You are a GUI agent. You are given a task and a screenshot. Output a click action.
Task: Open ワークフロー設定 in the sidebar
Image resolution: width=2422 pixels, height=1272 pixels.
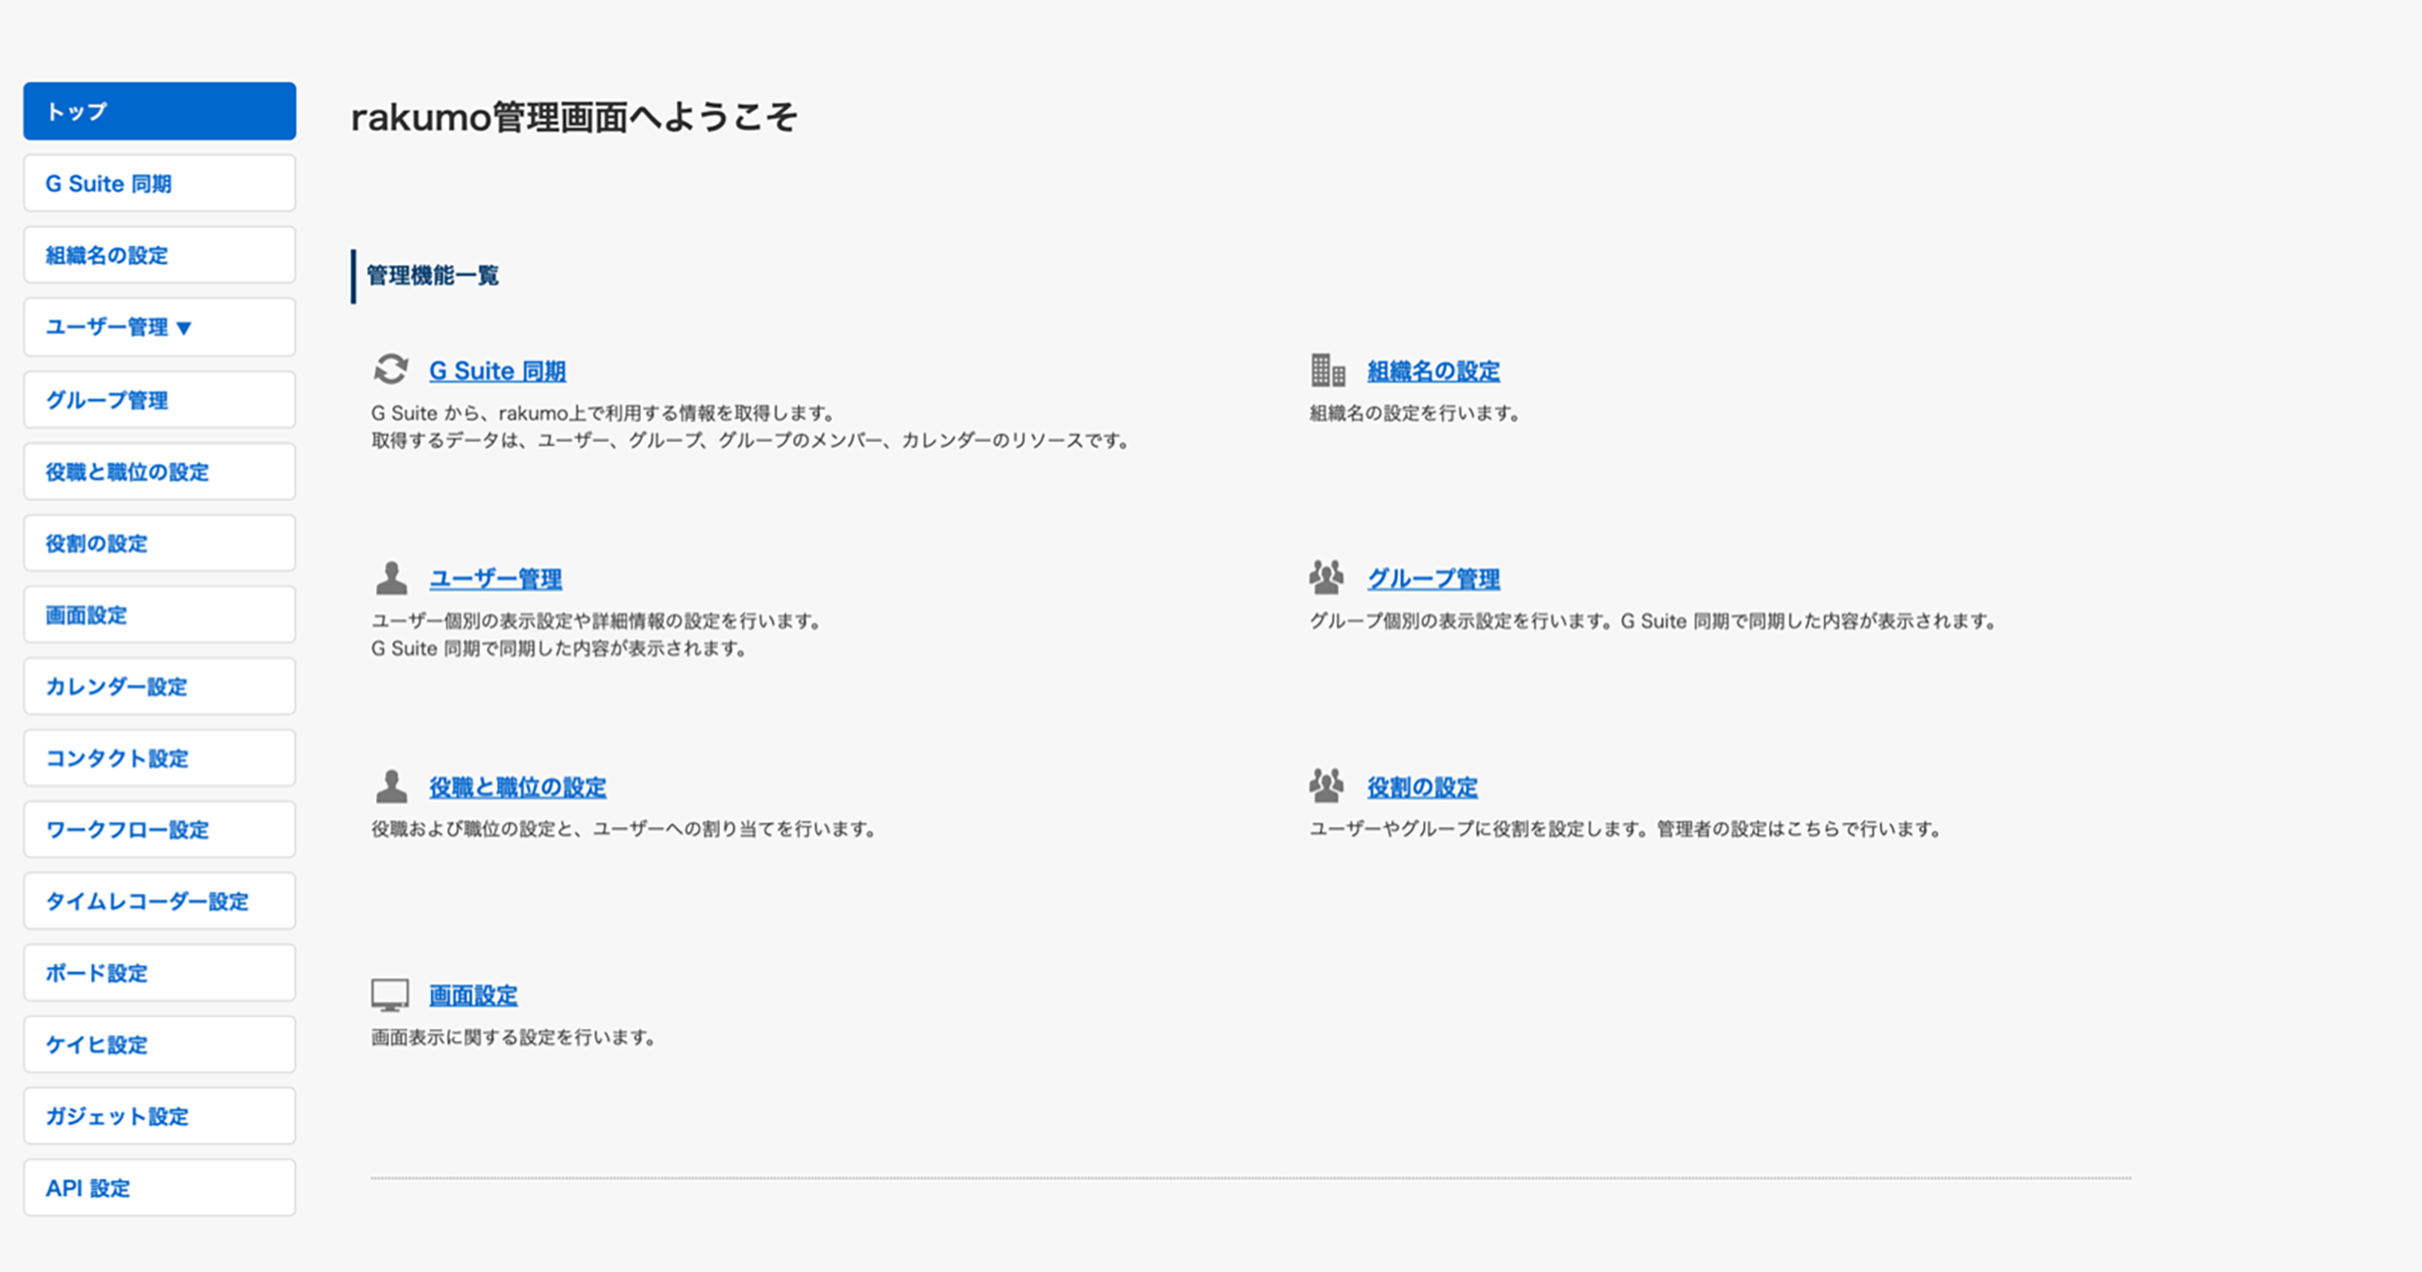pos(160,829)
